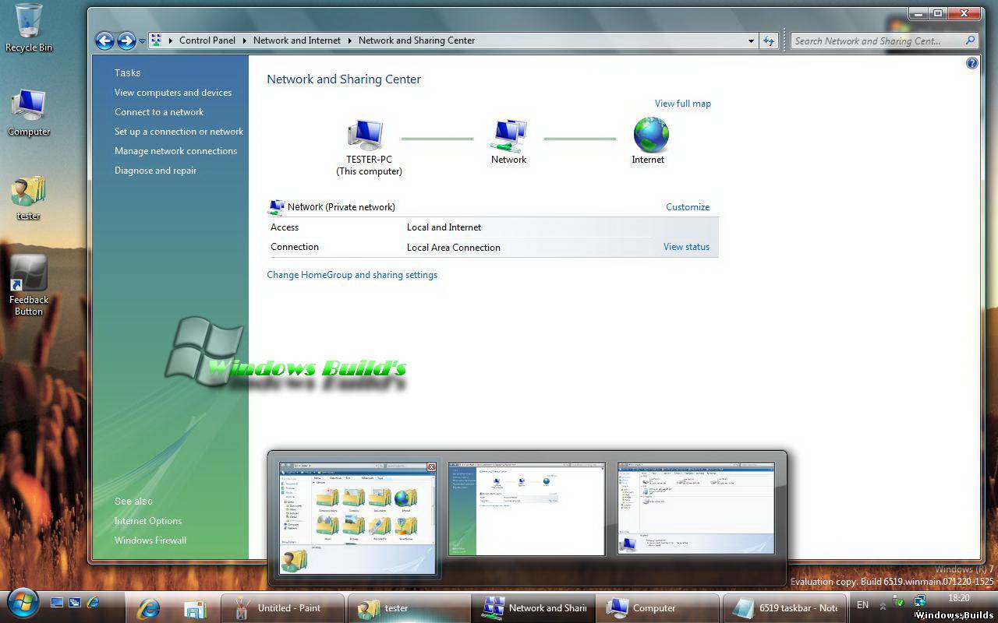This screenshot has height=623, width=998.
Task: Click the search magnifier icon
Action: (970, 40)
